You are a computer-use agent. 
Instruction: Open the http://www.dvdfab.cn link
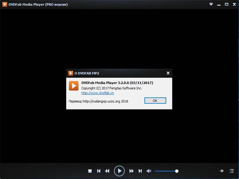pyautogui.click(x=98, y=93)
